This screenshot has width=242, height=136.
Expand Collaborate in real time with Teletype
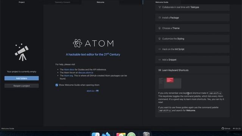192,7
